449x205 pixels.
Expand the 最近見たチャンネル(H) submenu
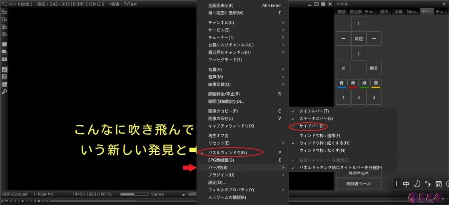(x=242, y=52)
